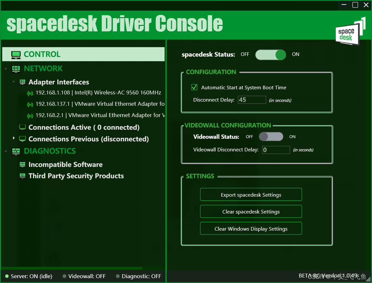Click signal icon for 192.168.1.108 adapter
This screenshot has width=372, height=283.
click(30, 93)
